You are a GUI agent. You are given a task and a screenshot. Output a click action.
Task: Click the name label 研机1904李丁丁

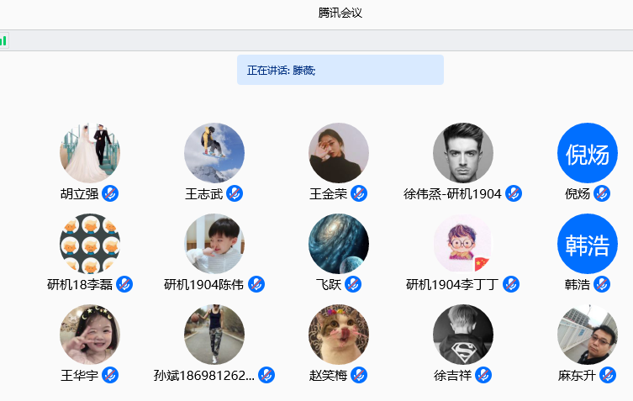coord(451,285)
